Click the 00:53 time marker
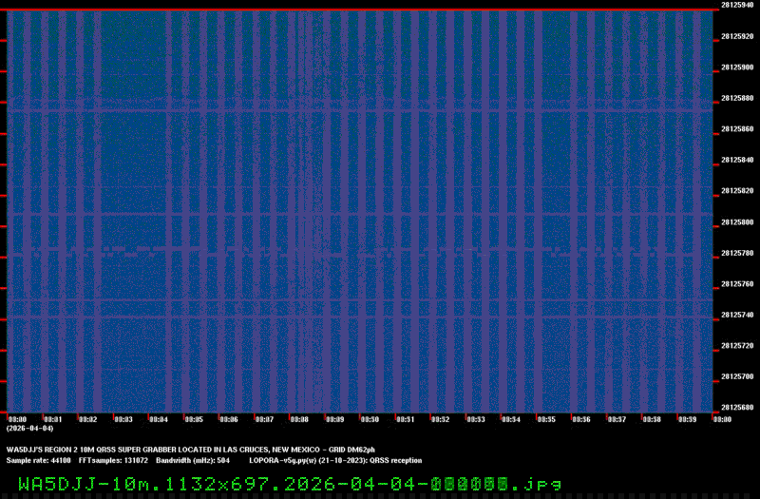Screen dimensions: 760x499 coord(475,419)
